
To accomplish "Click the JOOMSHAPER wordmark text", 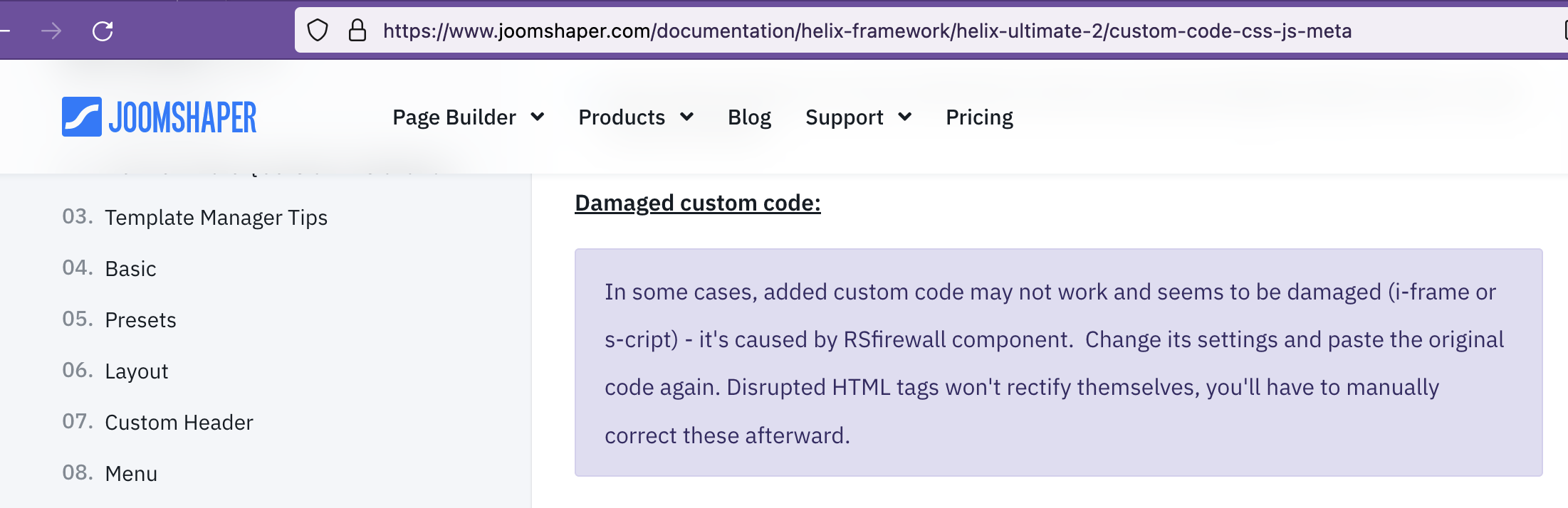I will point(182,117).
